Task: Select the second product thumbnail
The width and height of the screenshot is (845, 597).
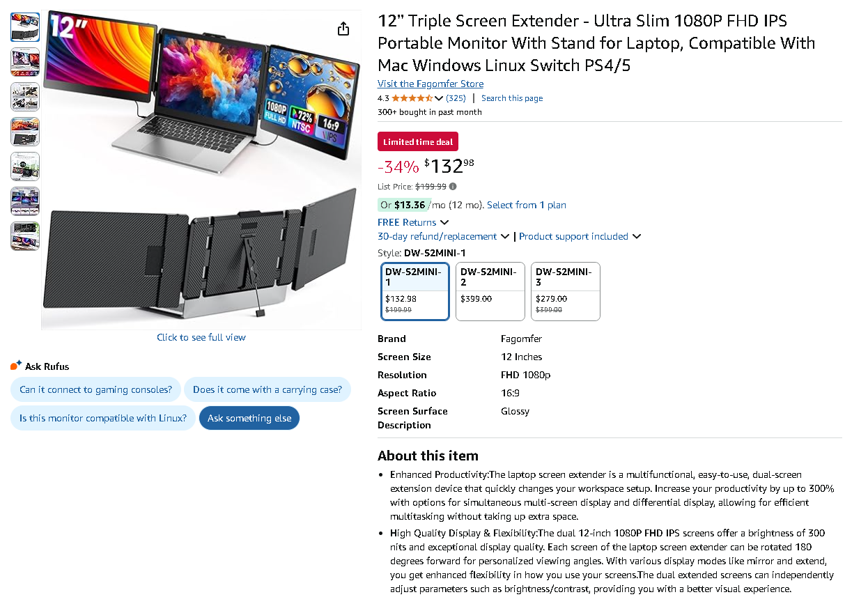Action: [x=25, y=62]
